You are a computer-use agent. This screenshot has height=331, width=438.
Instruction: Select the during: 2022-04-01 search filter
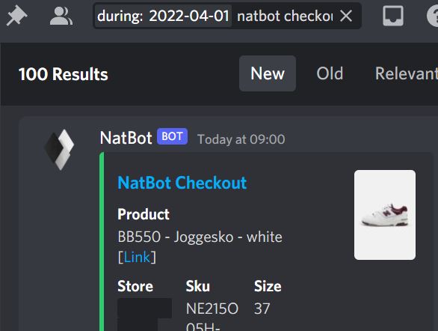(x=164, y=16)
